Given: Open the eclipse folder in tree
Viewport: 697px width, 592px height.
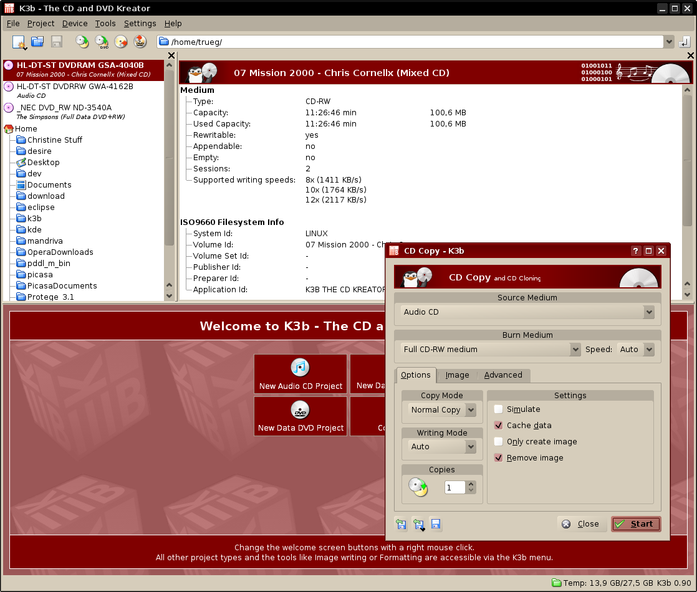Looking at the screenshot, I should 36,207.
